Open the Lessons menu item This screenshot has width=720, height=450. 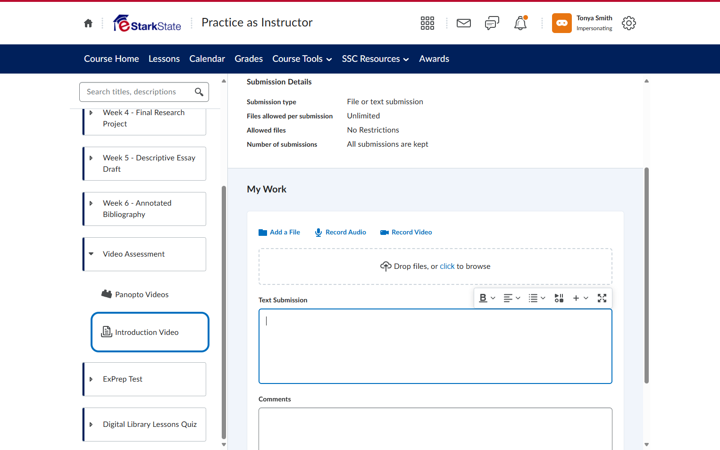click(x=164, y=59)
